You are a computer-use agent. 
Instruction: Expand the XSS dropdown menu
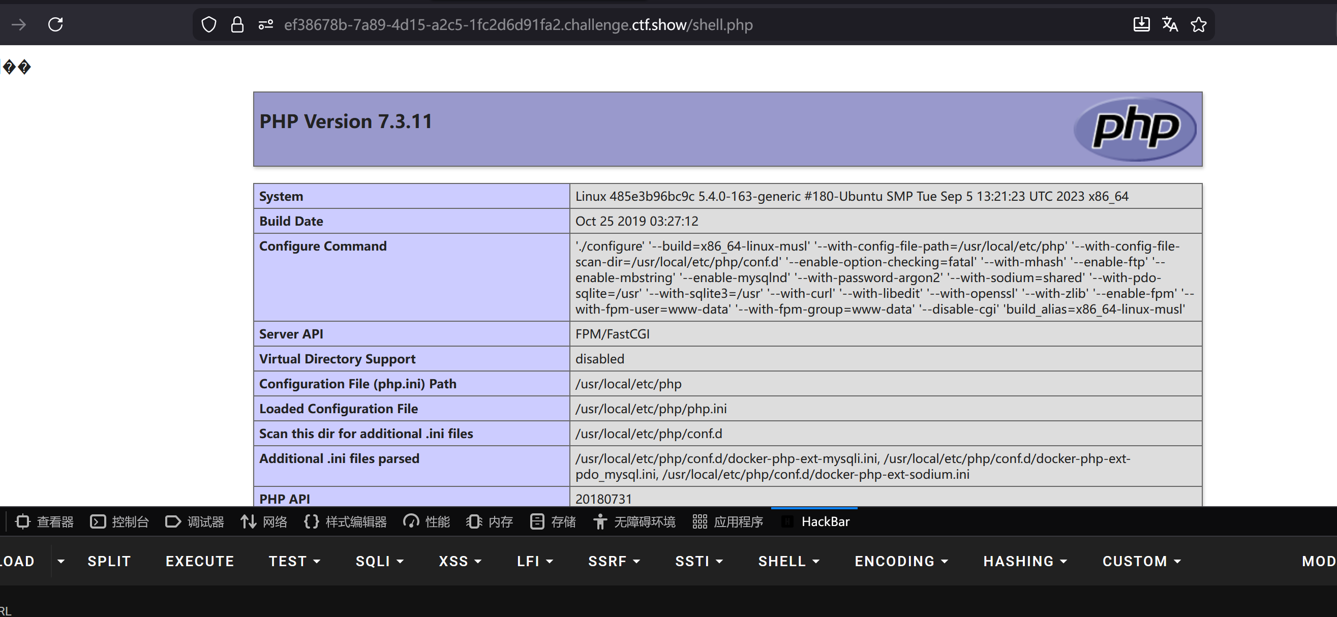tap(460, 561)
